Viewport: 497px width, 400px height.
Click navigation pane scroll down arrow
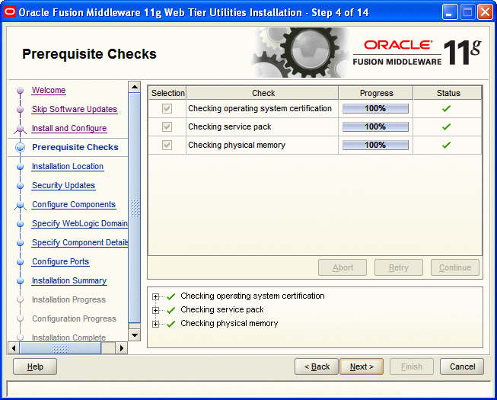click(x=135, y=335)
